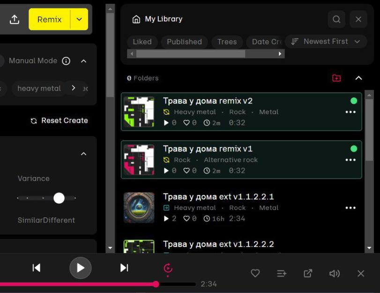Open the Трава у дома ext v1.1.2.2.1 cover thumbnail
380x293 pixels.
click(x=139, y=208)
